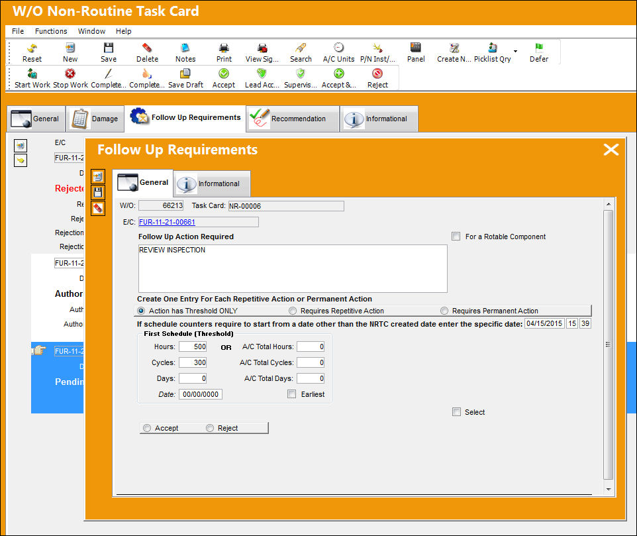
Task: Switch to the Recommendation tab
Action: (293, 119)
